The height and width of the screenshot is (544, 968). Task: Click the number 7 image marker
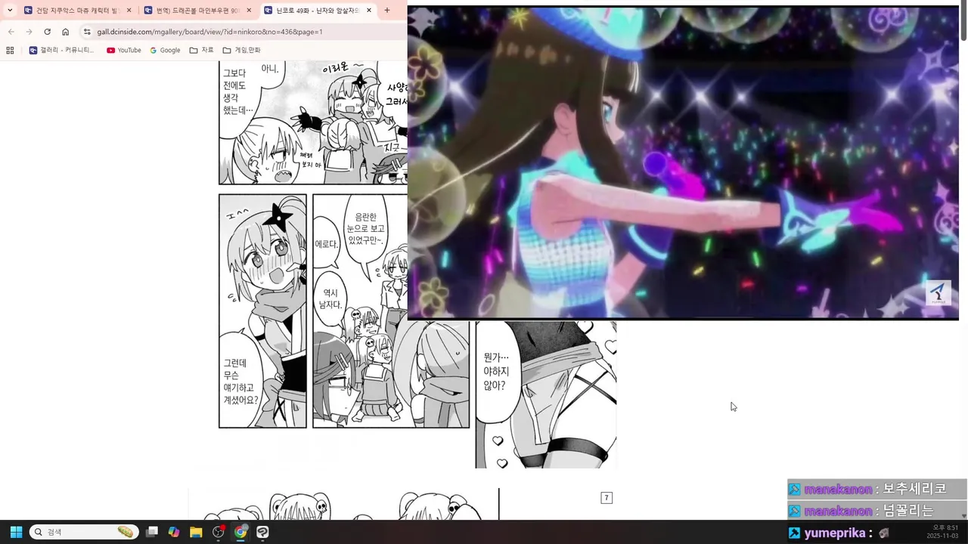click(607, 497)
